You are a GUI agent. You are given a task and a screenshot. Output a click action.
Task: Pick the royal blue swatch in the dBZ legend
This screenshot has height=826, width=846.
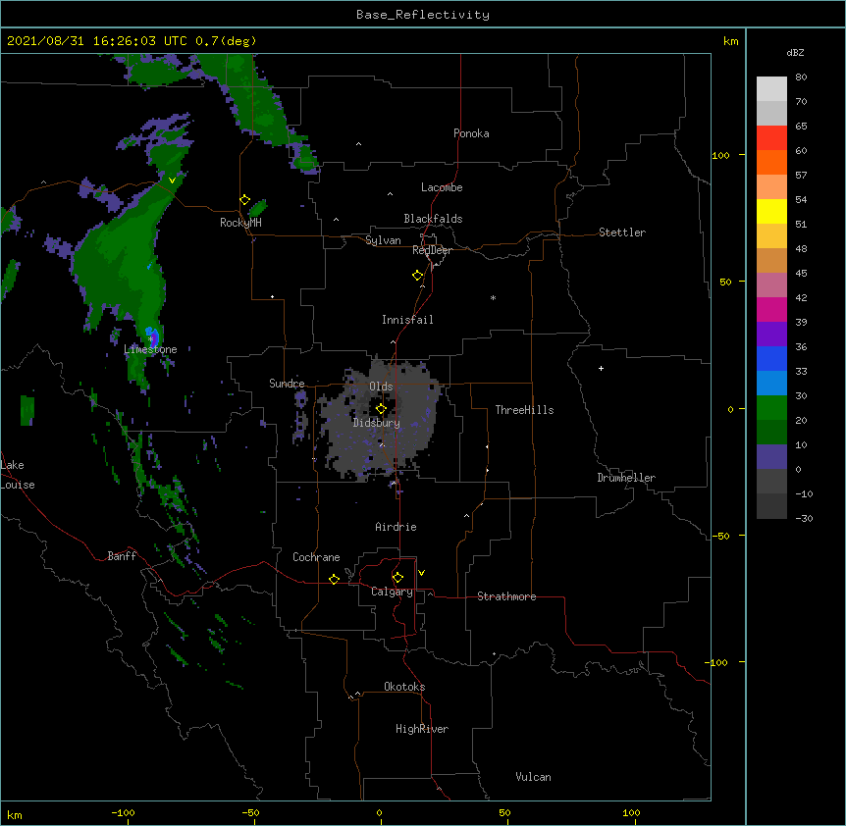(771, 358)
